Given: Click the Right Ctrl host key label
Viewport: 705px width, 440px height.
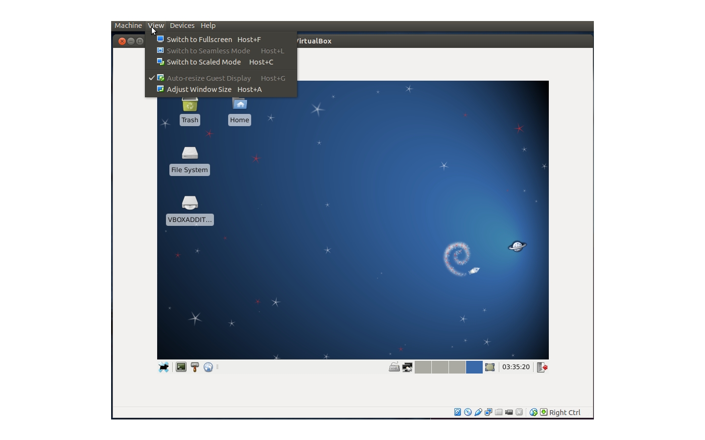Looking at the screenshot, I should click(x=564, y=413).
